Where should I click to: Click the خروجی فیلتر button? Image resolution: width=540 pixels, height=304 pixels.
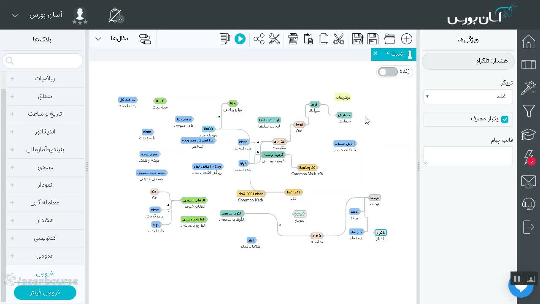point(45,292)
